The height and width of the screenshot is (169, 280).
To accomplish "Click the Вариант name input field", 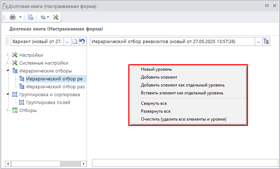I will click(37, 42).
